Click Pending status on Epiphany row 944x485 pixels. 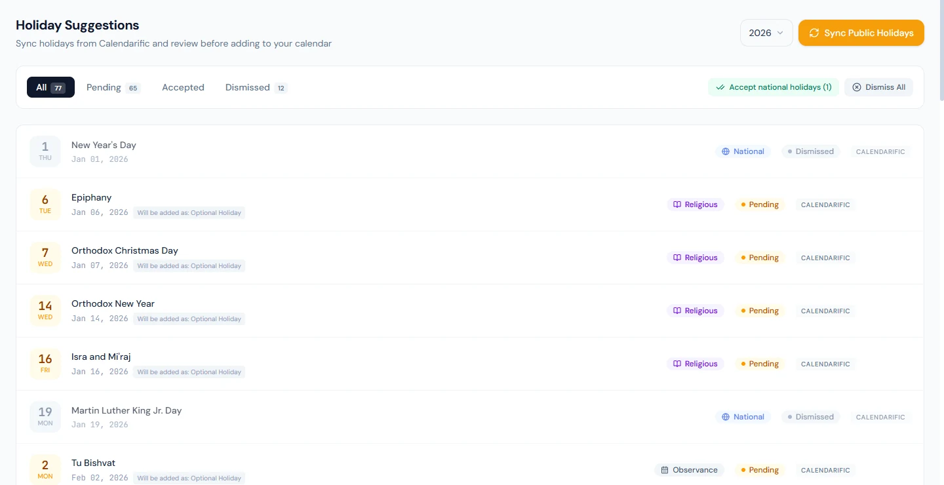tap(760, 204)
